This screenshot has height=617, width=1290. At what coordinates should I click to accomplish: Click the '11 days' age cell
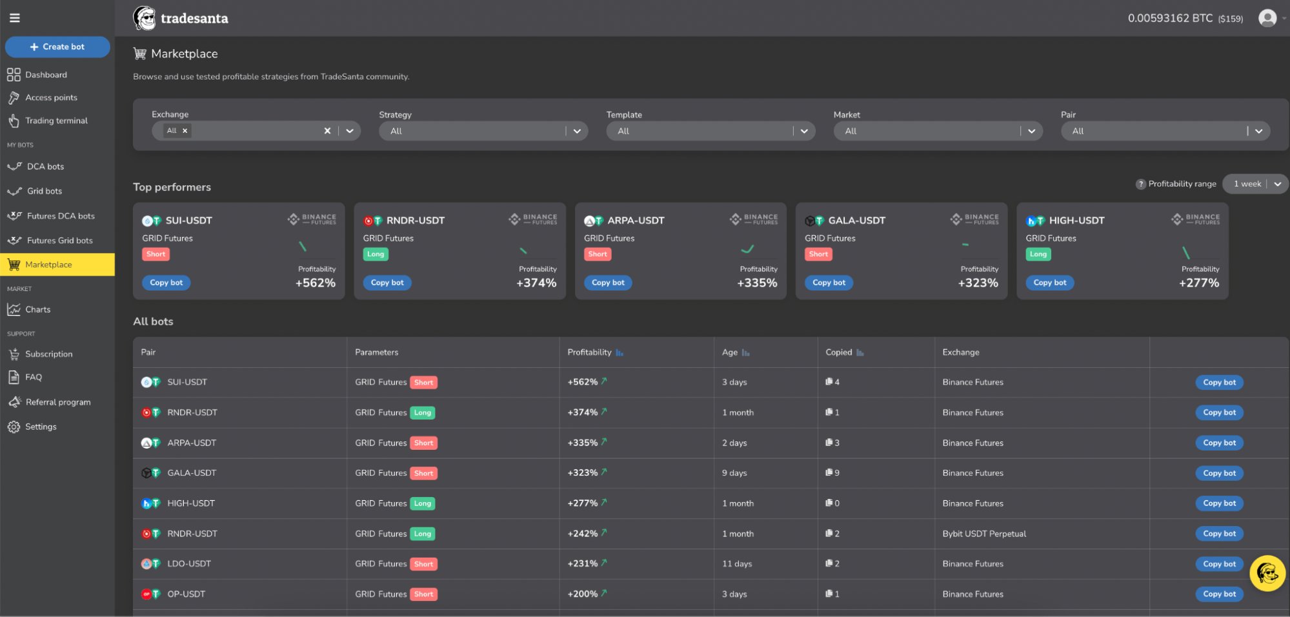pos(737,564)
